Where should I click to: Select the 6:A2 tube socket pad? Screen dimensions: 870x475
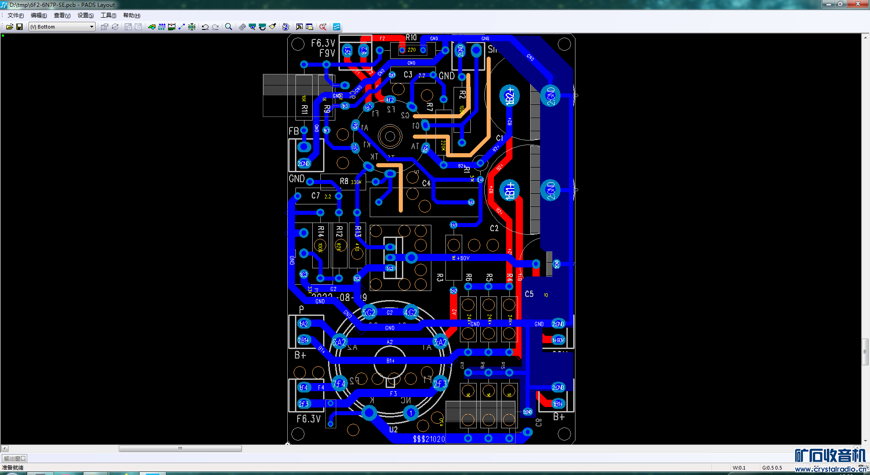339,342
